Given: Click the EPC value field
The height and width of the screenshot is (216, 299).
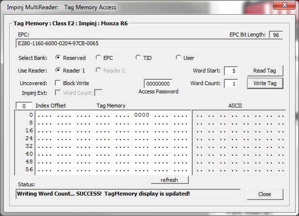Looking at the screenshot, I should [x=149, y=43].
